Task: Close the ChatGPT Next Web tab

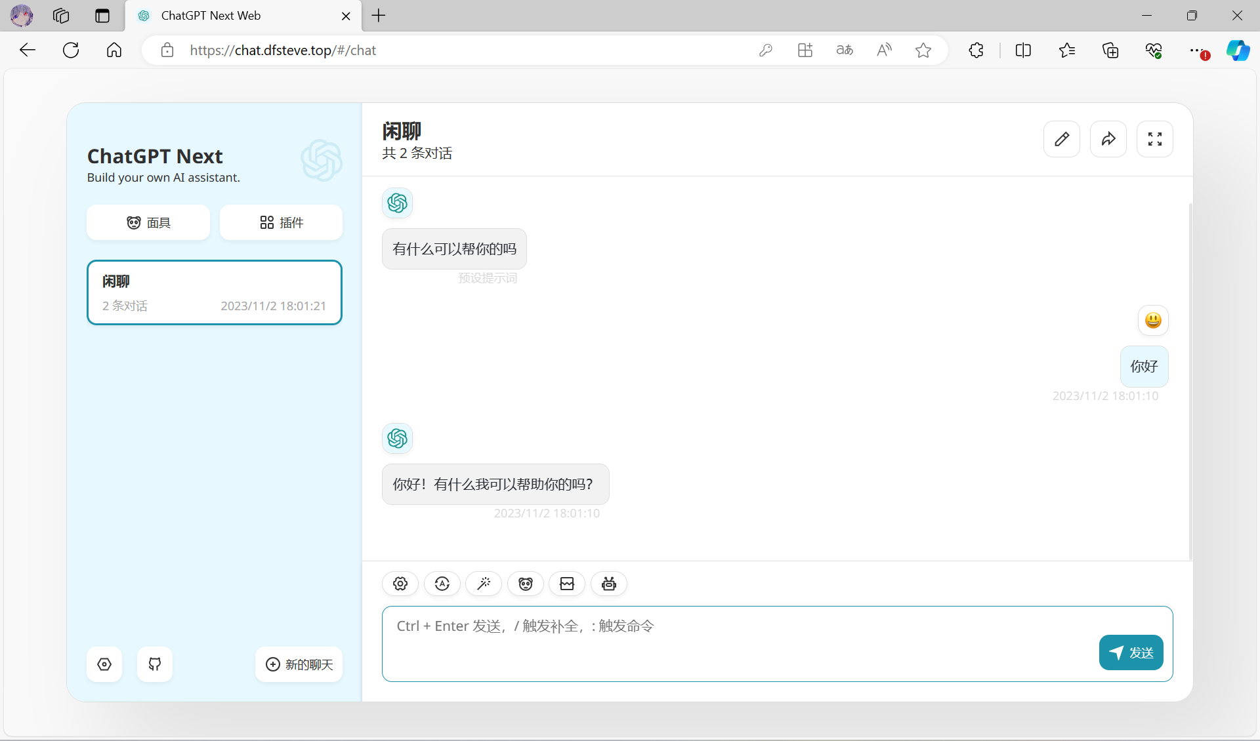Action: coord(346,16)
